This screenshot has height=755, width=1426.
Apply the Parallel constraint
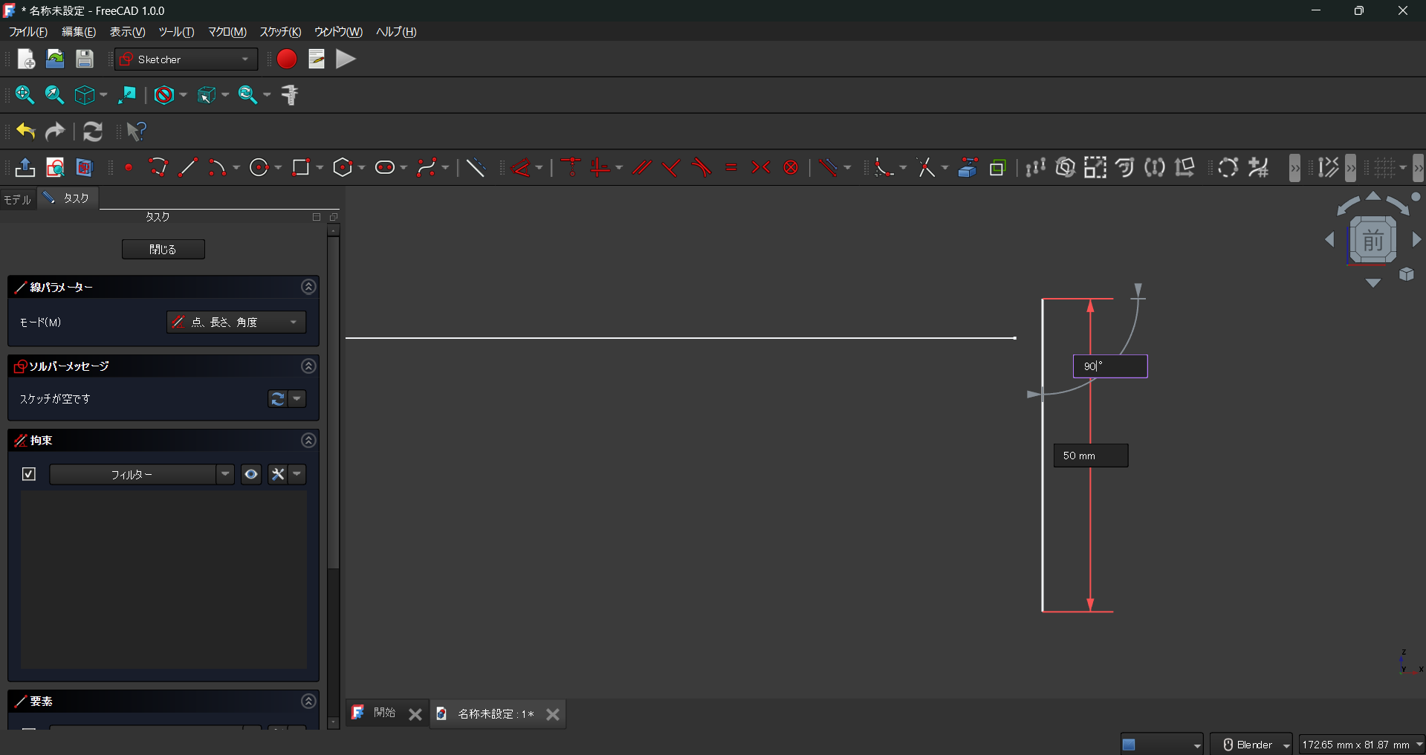(642, 168)
